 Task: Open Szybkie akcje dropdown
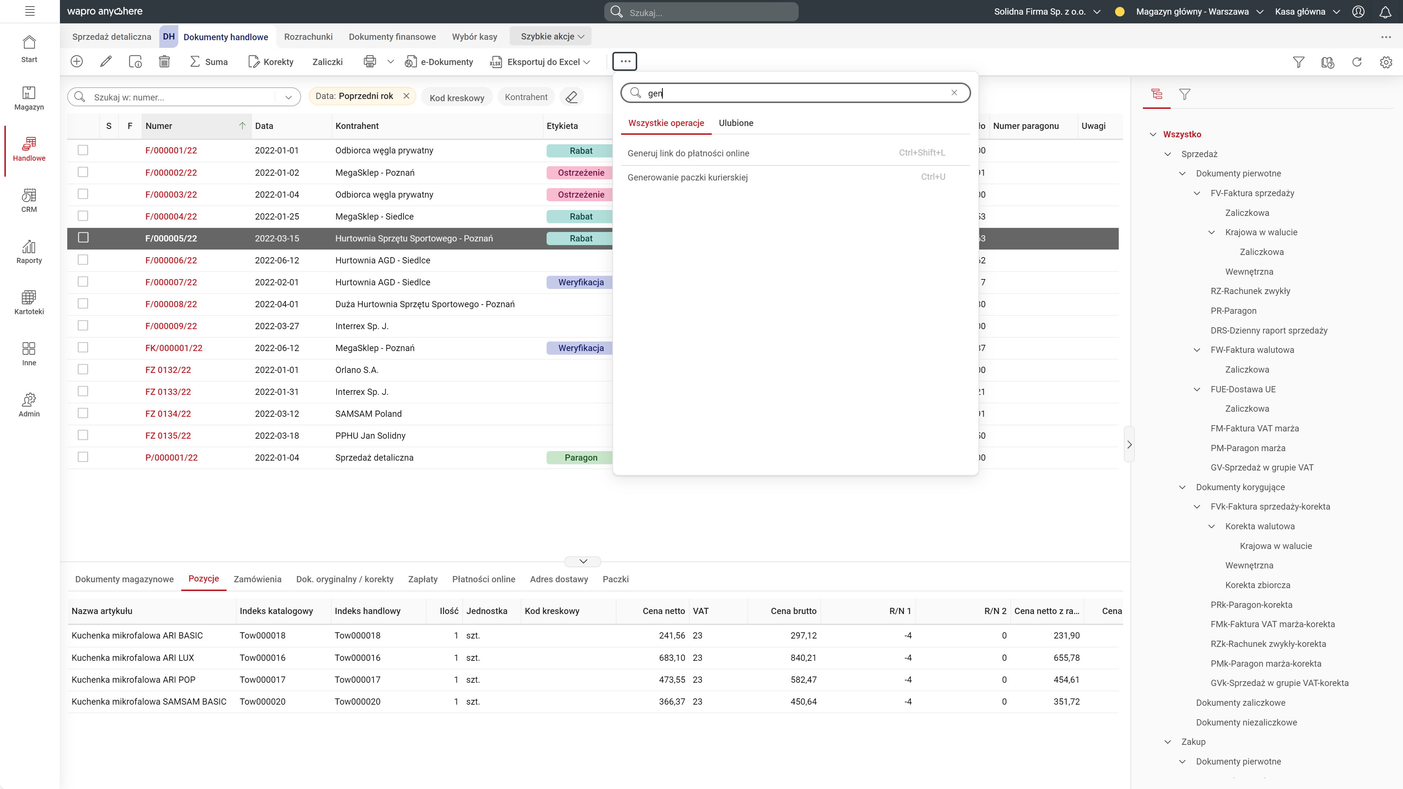(x=551, y=37)
